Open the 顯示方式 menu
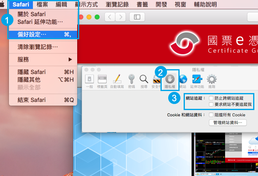Screen dimensions: 258x176 coord(87,4)
